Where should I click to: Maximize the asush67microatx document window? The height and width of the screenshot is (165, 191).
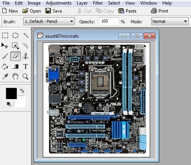137,36
